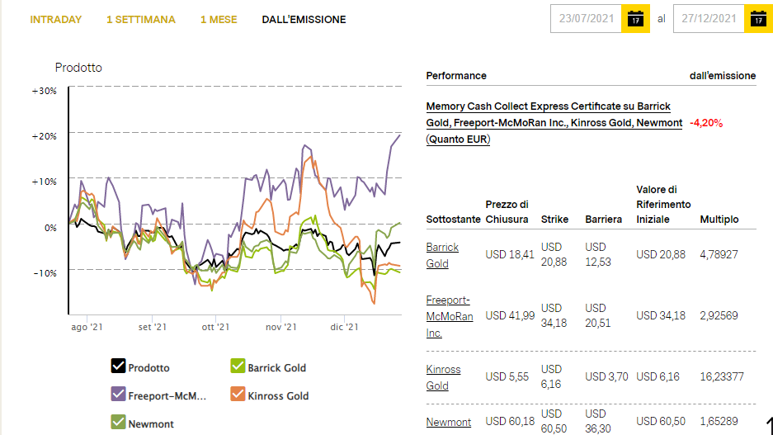773x435 pixels.
Task: Click the Barrick Gold closing price USD 18,41
Action: point(510,254)
